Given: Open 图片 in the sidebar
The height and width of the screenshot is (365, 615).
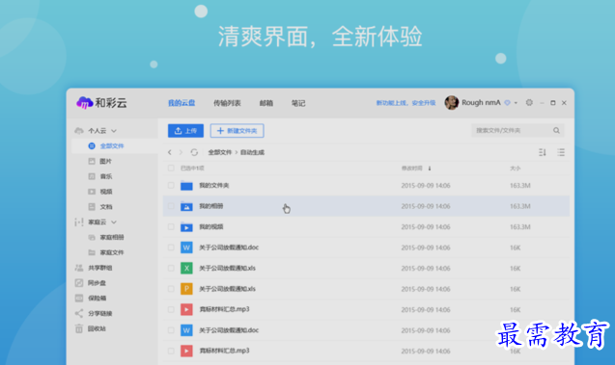Looking at the screenshot, I should coord(105,161).
